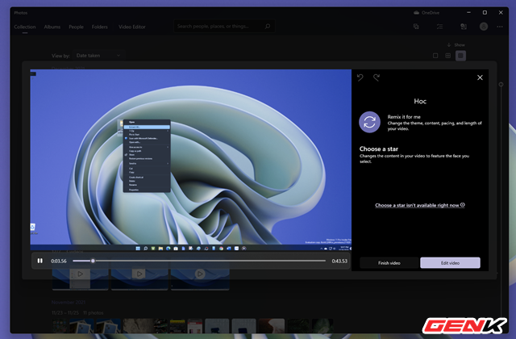Screen dimensions: 516x339
Task: Click the remix video title 'Hoc'
Action: tap(420, 102)
